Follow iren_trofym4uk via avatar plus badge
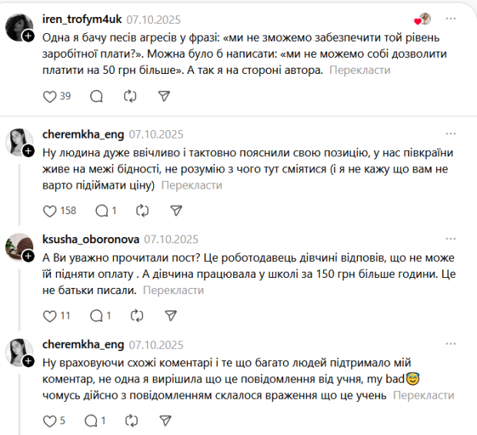This screenshot has width=477, height=435. [x=28, y=36]
